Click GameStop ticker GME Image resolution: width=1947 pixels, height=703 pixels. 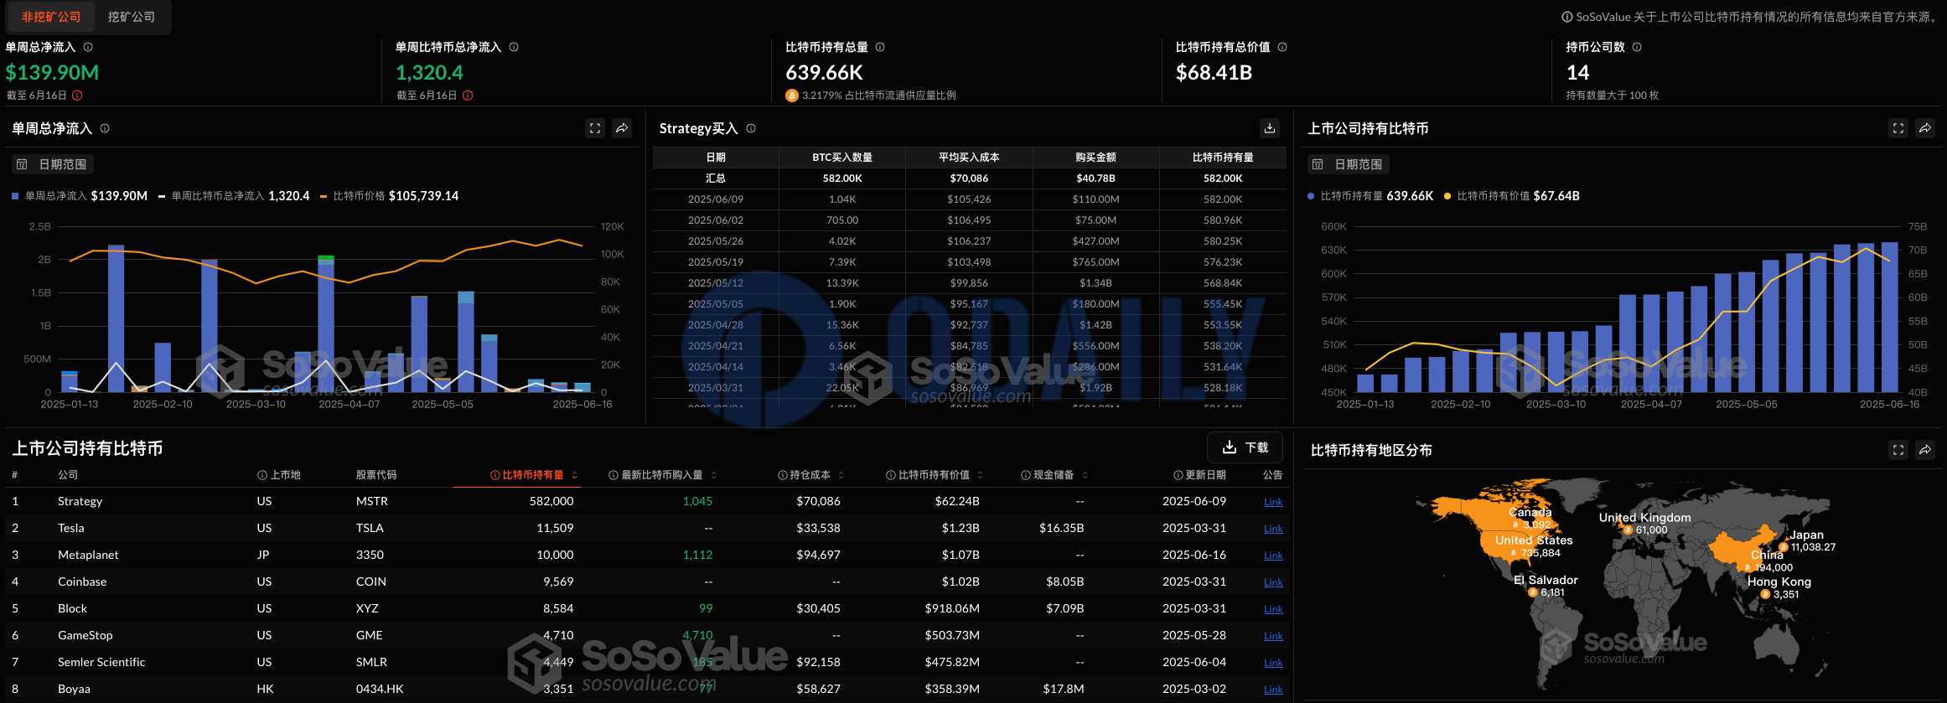click(x=369, y=635)
